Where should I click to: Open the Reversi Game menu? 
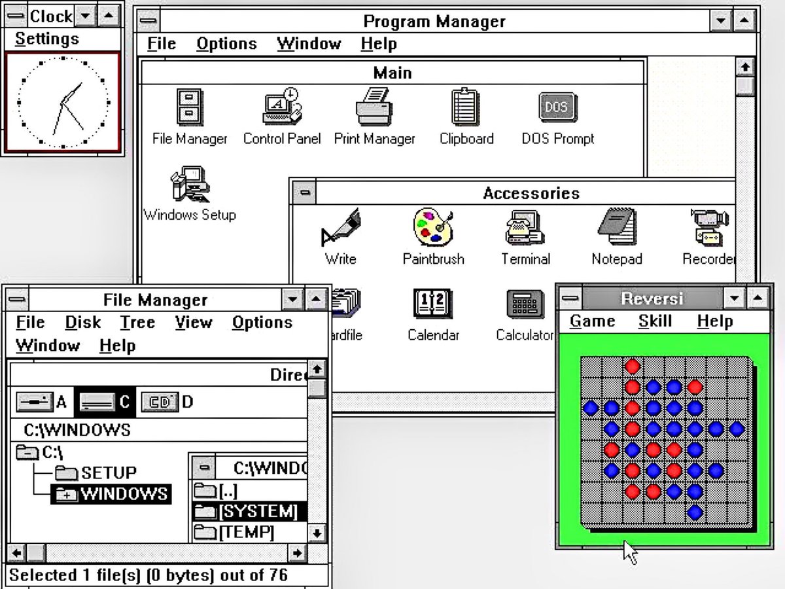click(x=593, y=321)
